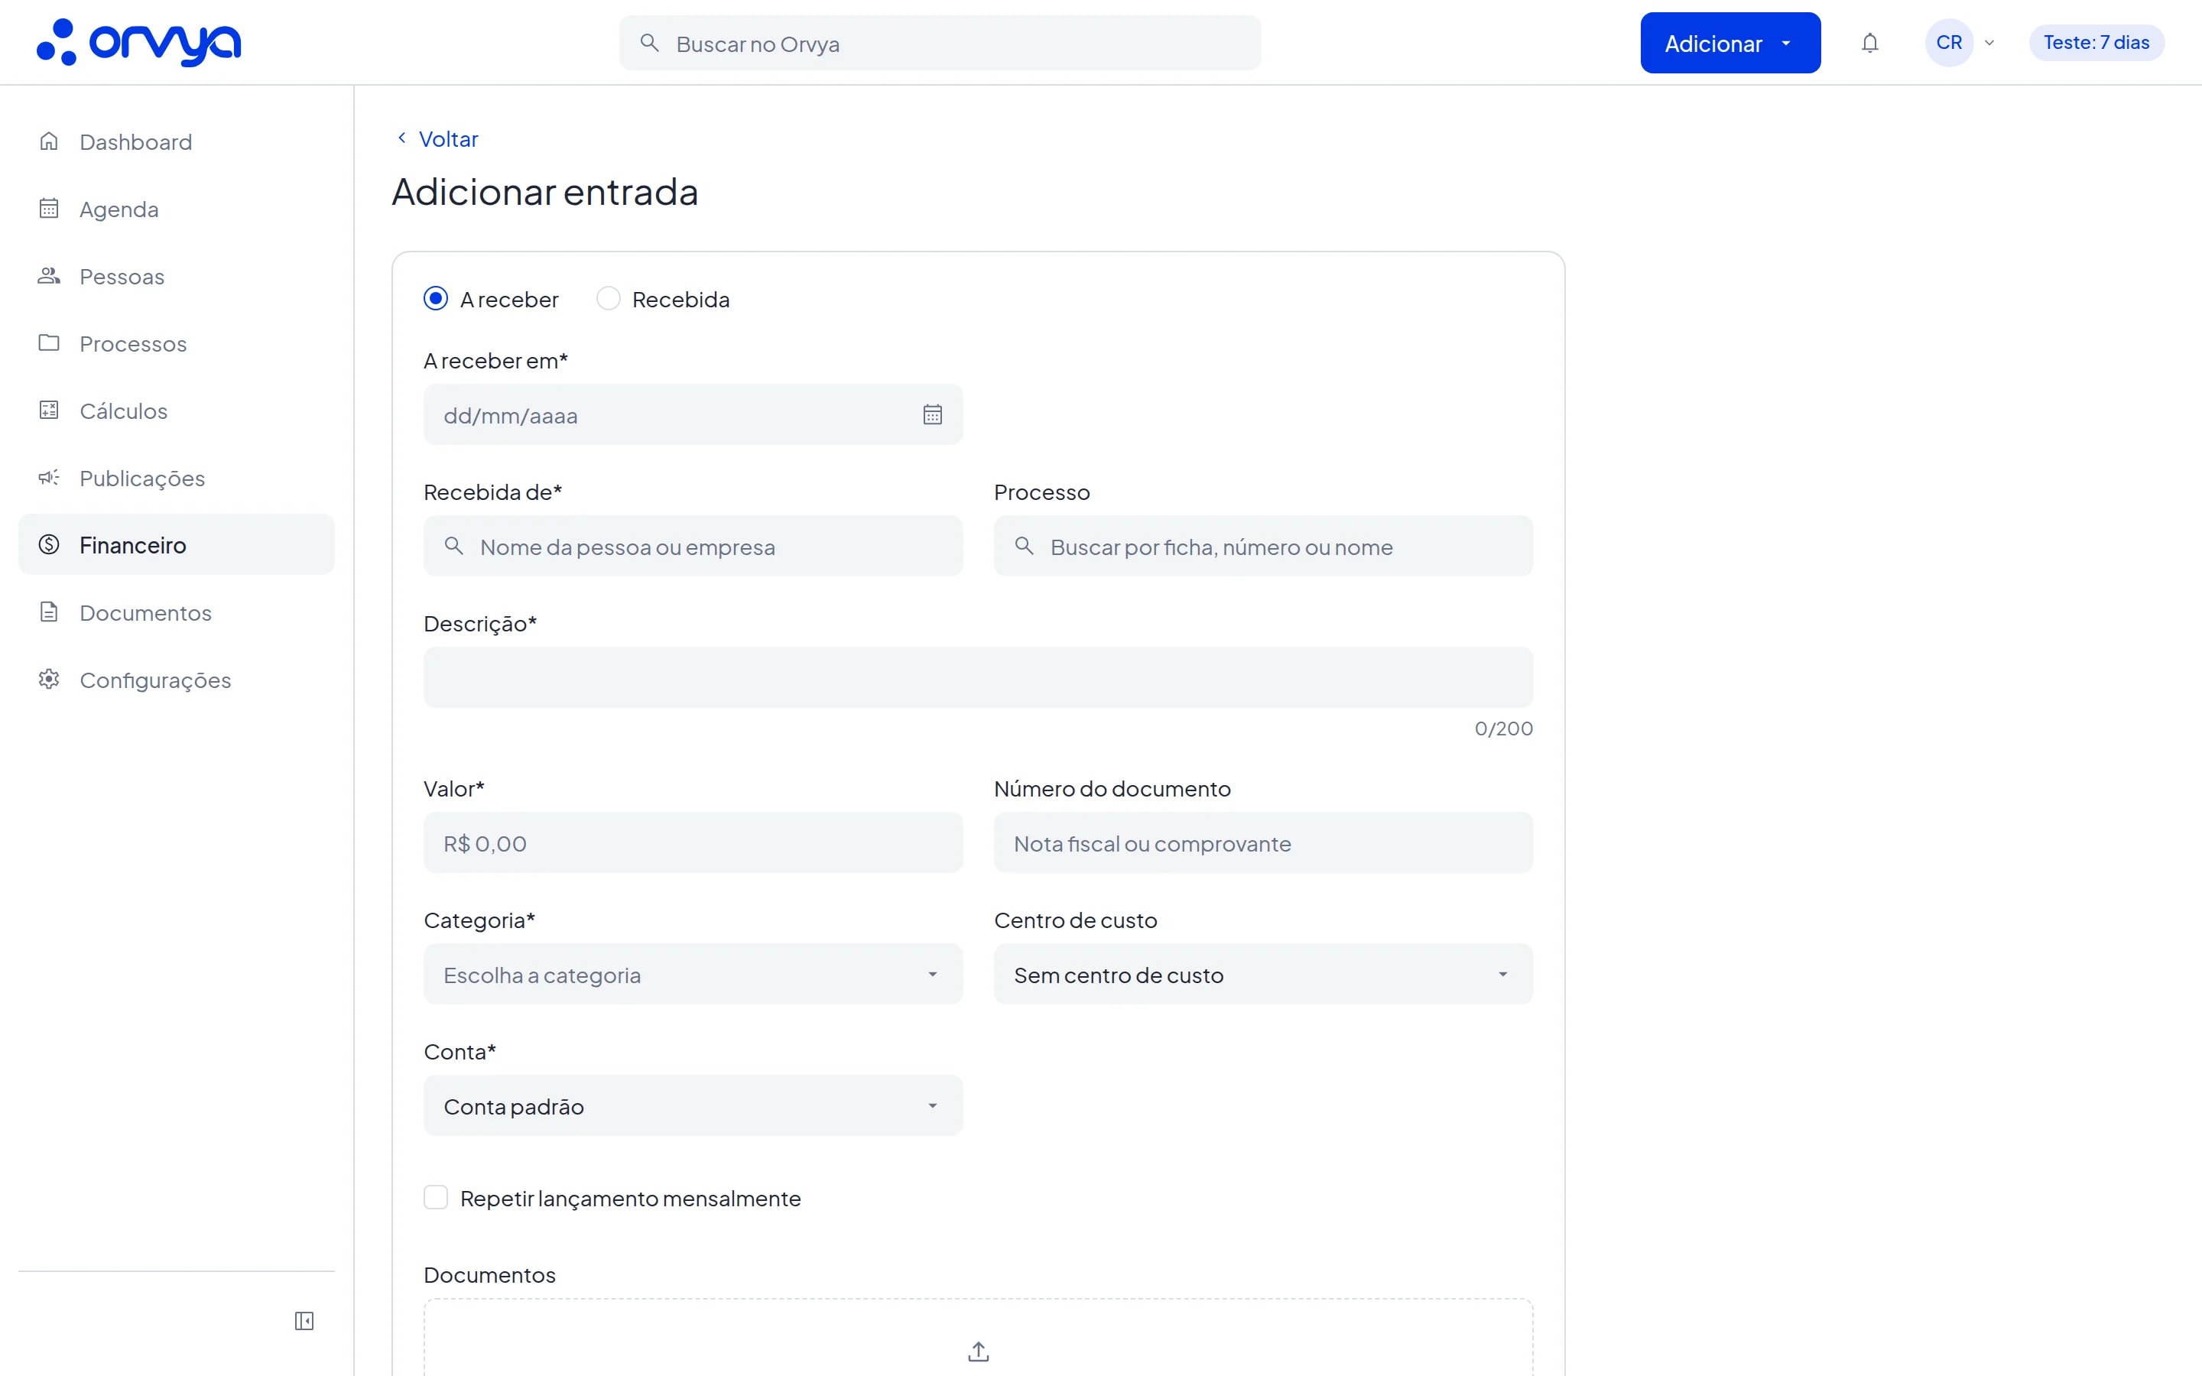Image resolution: width=2202 pixels, height=1376 pixels.
Task: Select Financeiro in sidebar
Action: 177,544
